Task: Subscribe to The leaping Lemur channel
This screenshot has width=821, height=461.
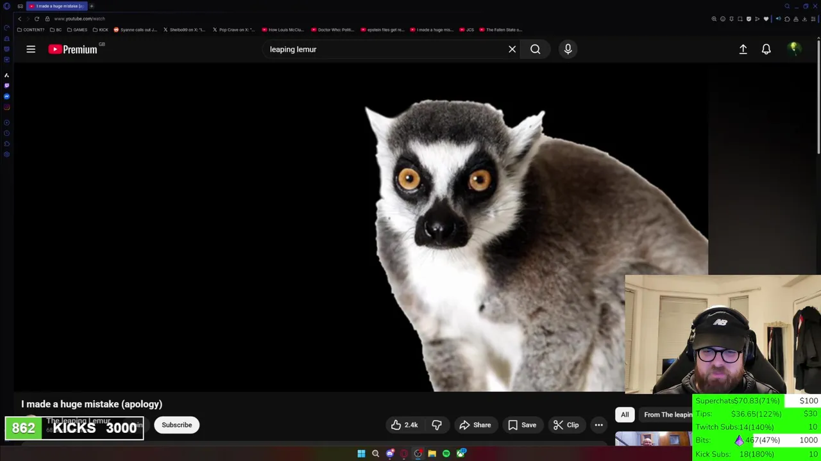Action: tap(176, 425)
